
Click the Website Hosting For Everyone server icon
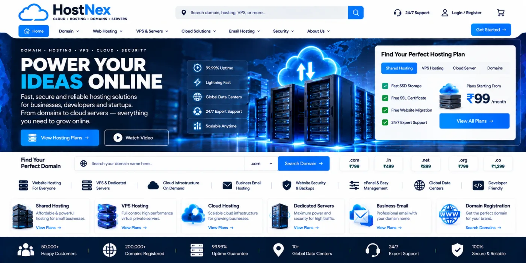pos(23,185)
